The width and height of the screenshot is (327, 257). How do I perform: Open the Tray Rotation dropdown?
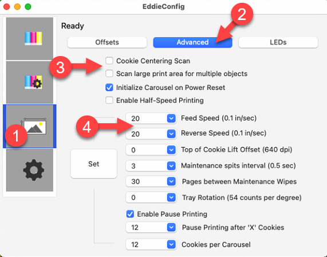pyautogui.click(x=171, y=197)
